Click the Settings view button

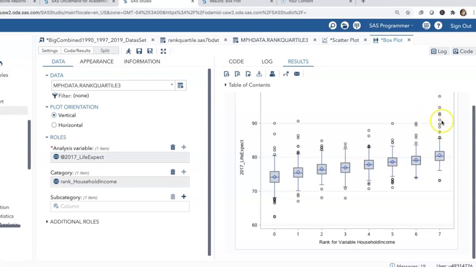point(49,51)
